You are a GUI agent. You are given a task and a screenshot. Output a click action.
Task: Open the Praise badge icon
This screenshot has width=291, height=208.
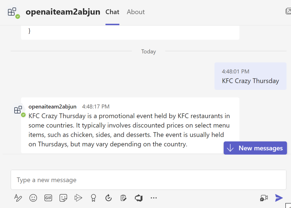(x=93, y=198)
